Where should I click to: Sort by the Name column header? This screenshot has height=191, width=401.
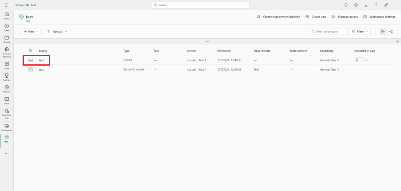pyautogui.click(x=43, y=51)
